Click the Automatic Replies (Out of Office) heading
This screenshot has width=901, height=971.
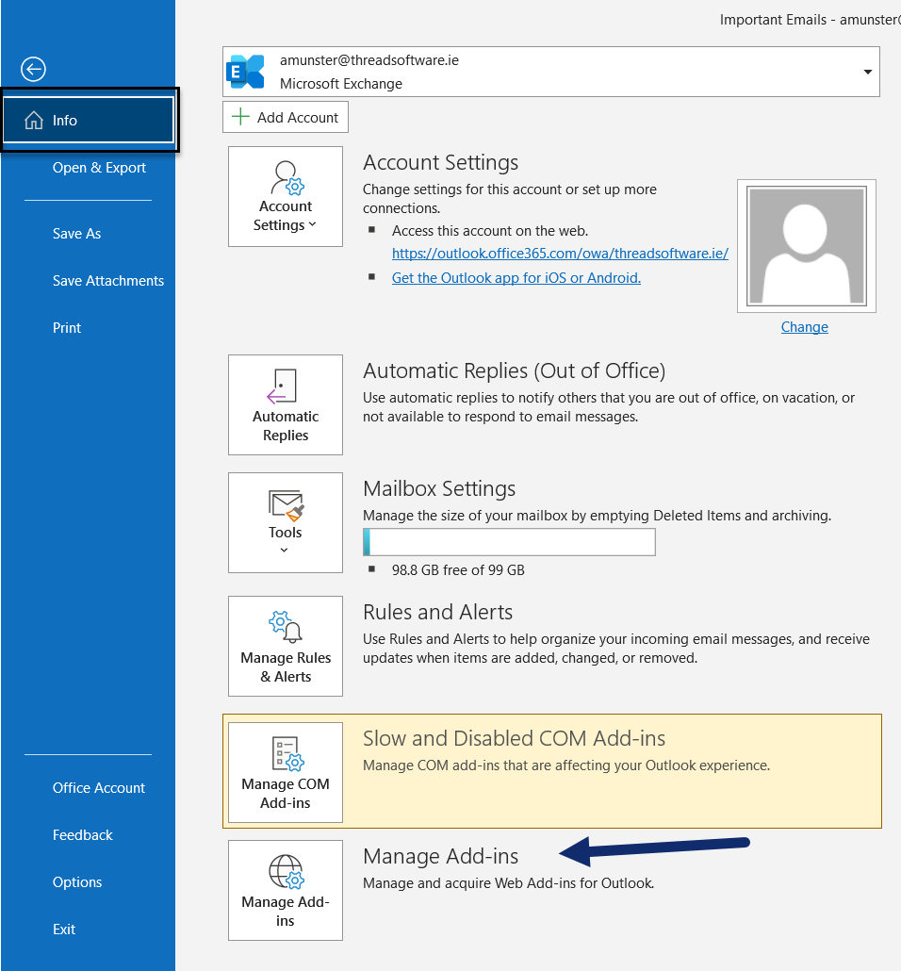(x=514, y=370)
